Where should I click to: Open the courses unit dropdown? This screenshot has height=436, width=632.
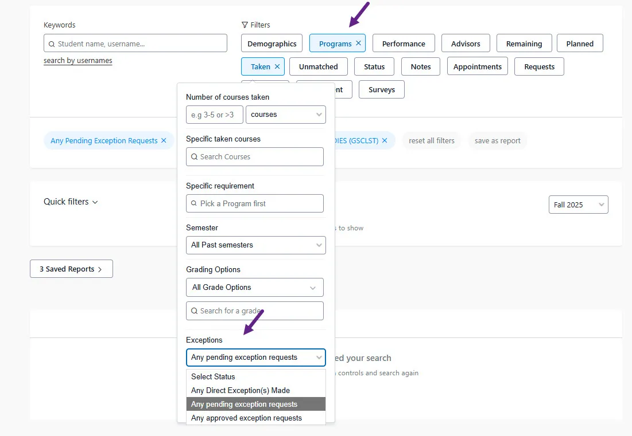tap(285, 114)
